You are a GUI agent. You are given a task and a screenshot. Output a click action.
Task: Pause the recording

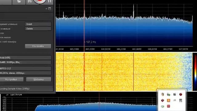[x=50, y=1]
